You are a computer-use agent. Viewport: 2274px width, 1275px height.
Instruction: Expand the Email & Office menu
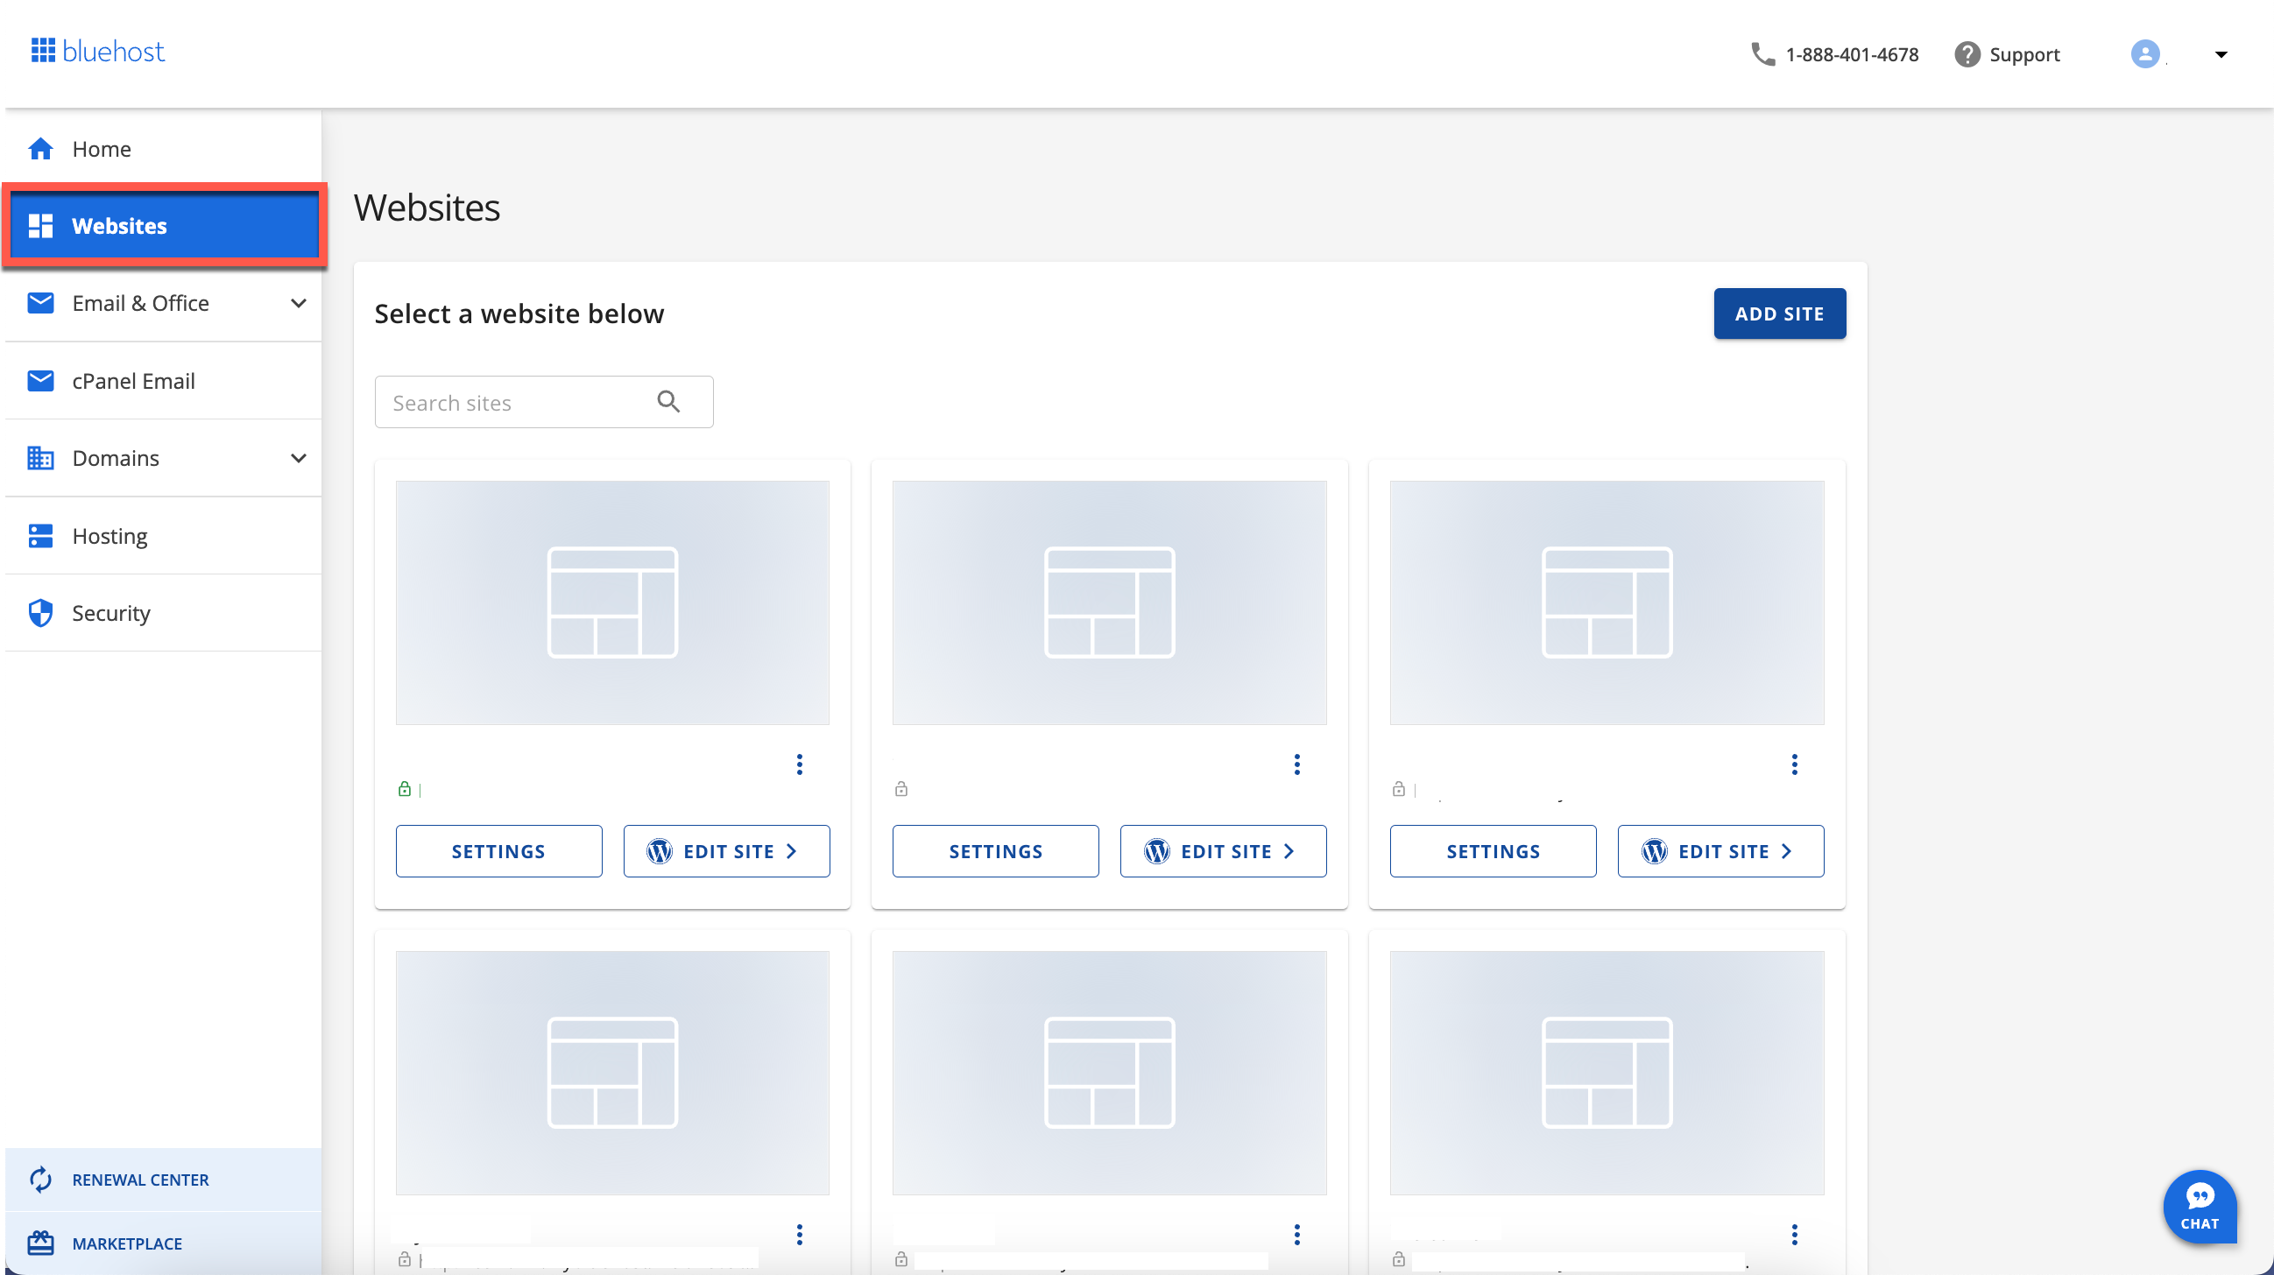[299, 303]
